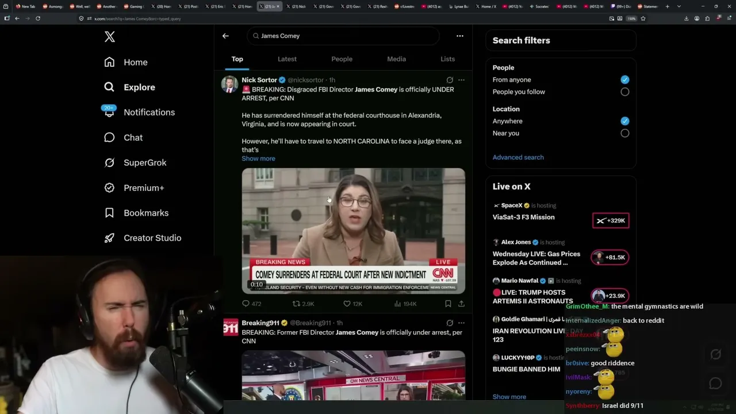Image resolution: width=736 pixels, height=414 pixels.
Task: Like Nick Sortor's post
Action: click(x=352, y=304)
